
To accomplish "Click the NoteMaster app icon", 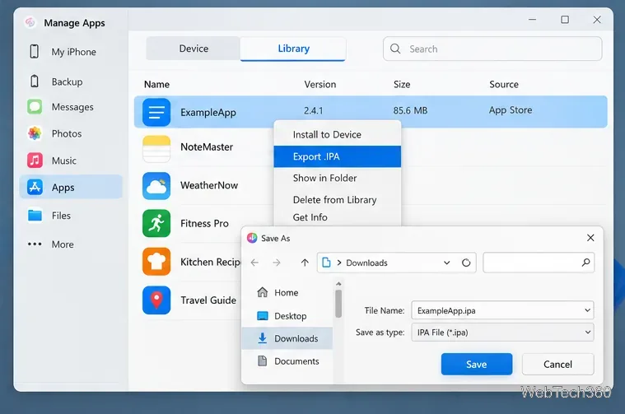I will [156, 149].
